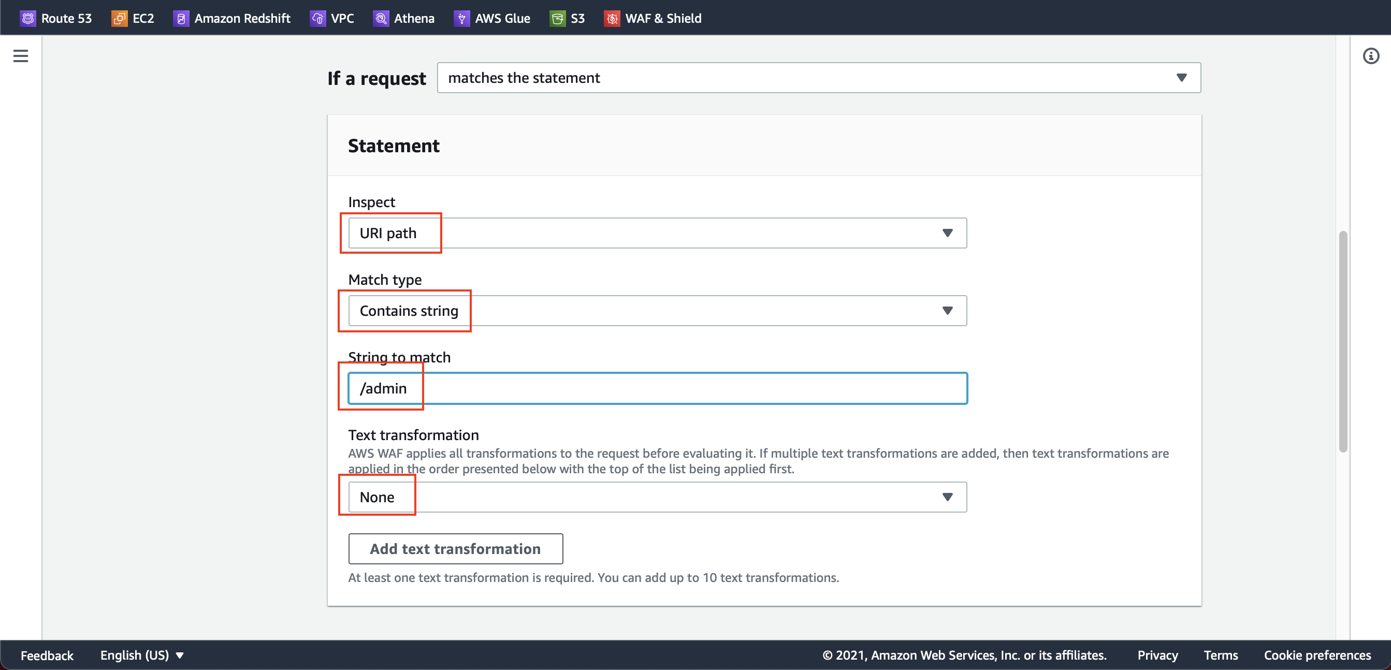Image resolution: width=1391 pixels, height=670 pixels.
Task: Open the AWS Glue service icon
Action: (462, 18)
